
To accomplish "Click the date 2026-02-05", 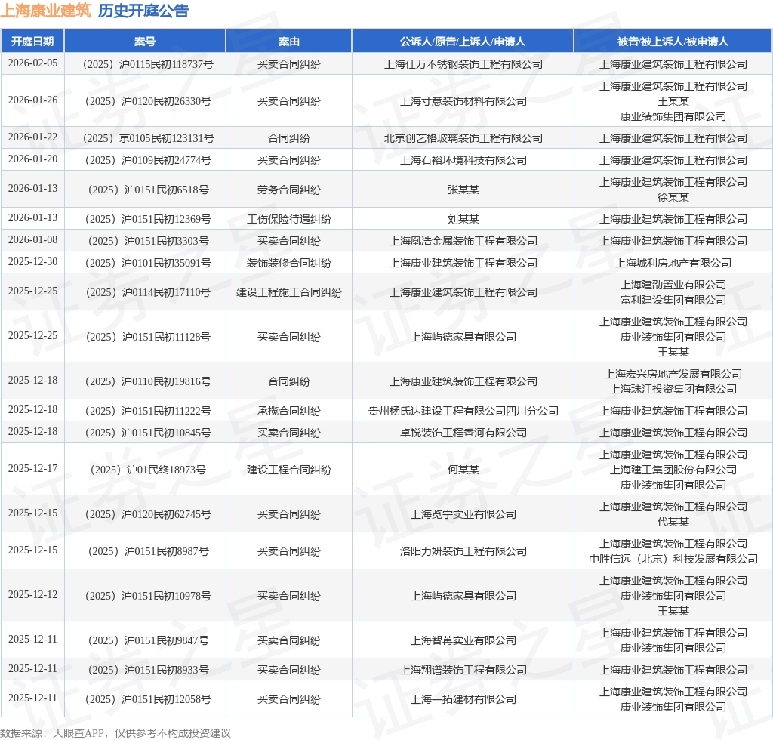I will coord(32,63).
